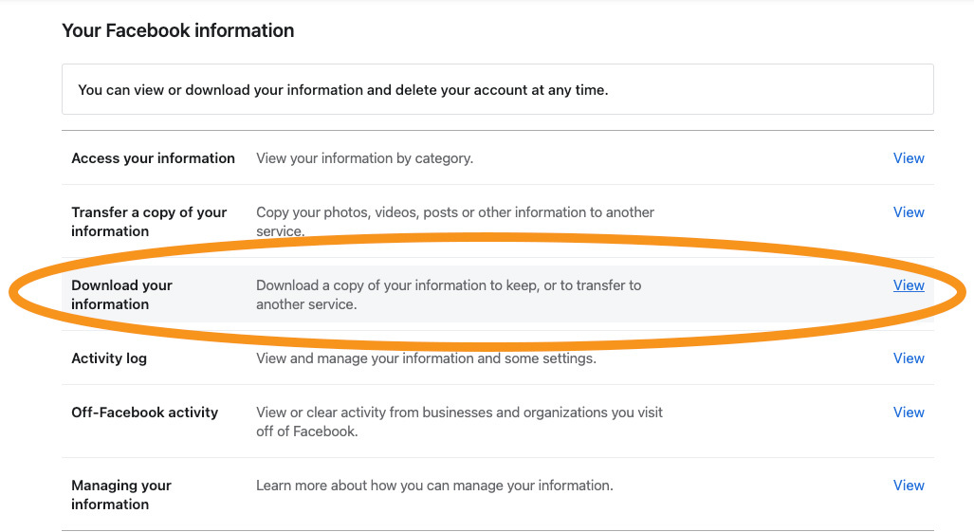Screen dimensions: 974x532
Task: Click 'Learn more about how you can manage' text
Action: click(434, 486)
